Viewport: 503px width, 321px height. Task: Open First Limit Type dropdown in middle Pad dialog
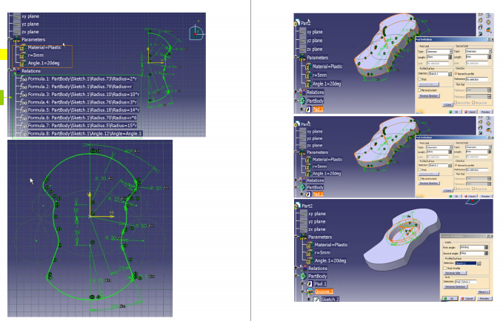[450, 147]
